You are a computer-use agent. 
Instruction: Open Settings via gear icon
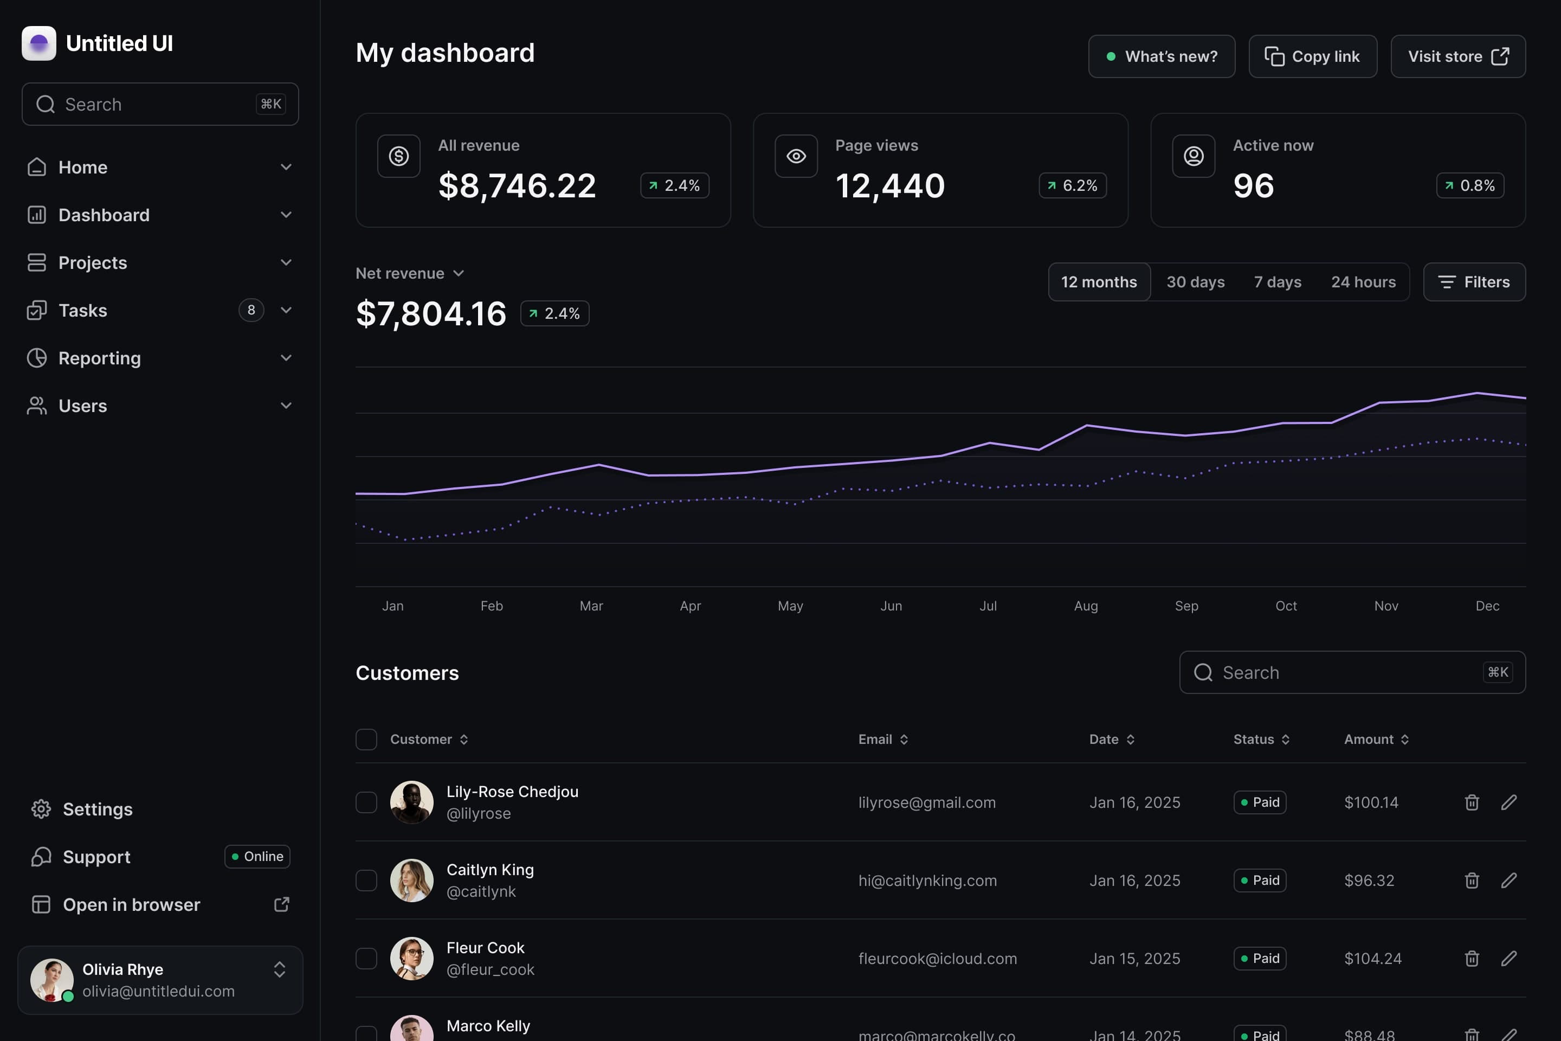click(41, 808)
